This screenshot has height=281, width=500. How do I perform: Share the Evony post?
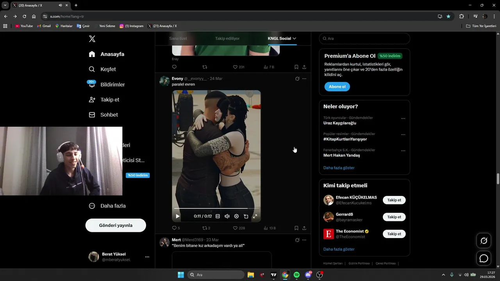tap(304, 228)
